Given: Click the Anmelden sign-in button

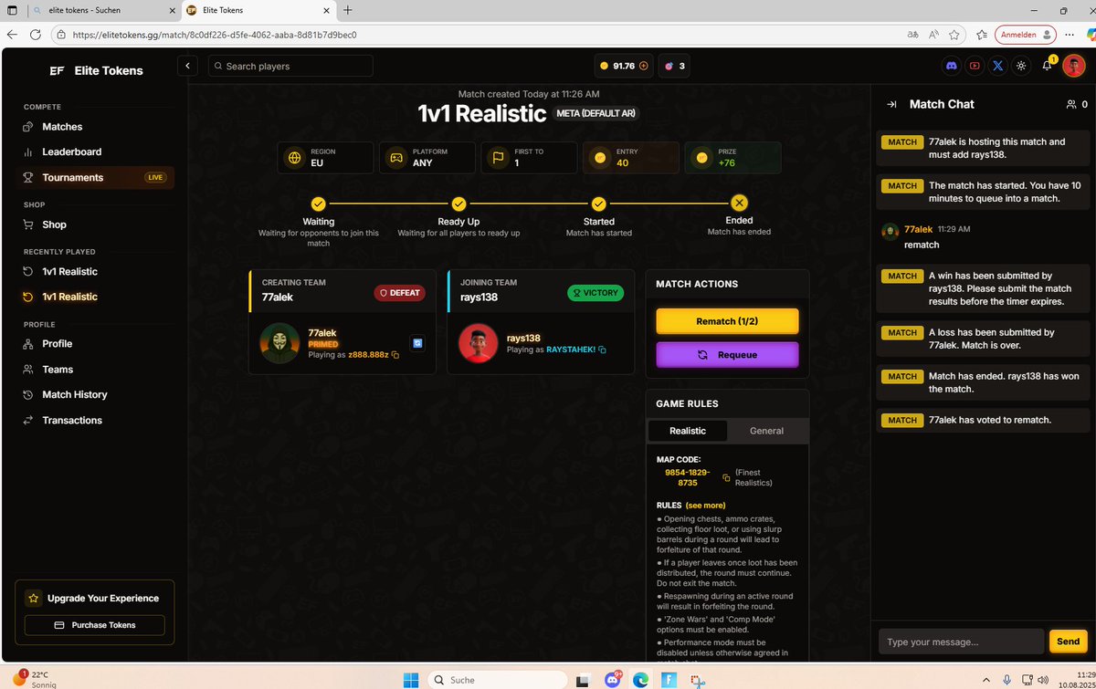Looking at the screenshot, I should 1025,35.
